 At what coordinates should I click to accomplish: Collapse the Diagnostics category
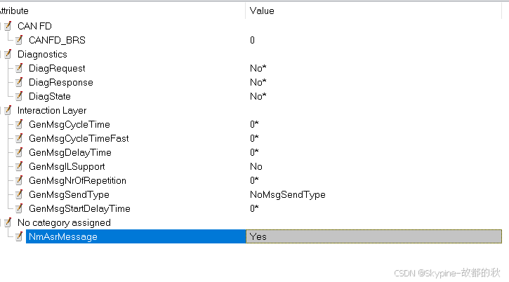pos(8,54)
